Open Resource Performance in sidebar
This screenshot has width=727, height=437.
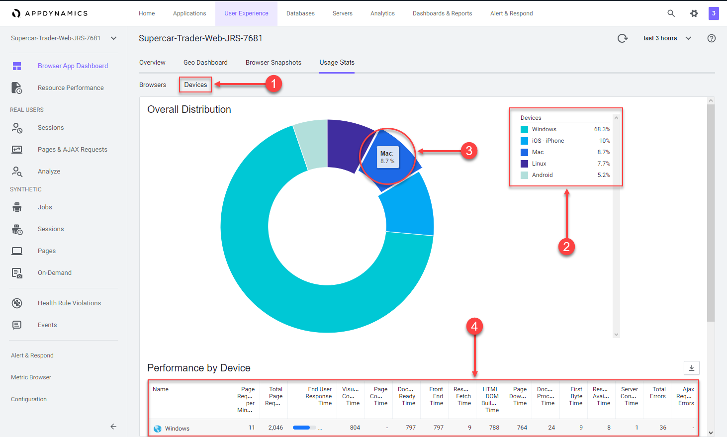tap(71, 88)
